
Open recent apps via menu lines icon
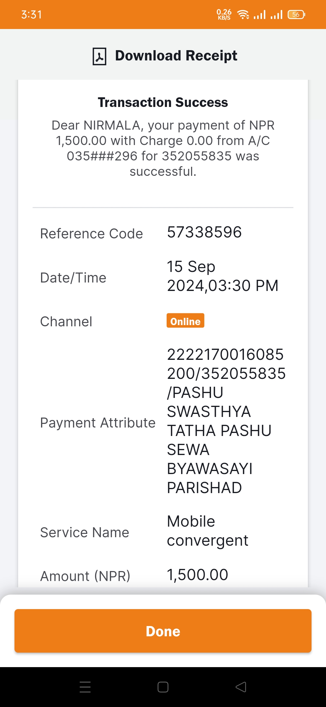pos(85,687)
